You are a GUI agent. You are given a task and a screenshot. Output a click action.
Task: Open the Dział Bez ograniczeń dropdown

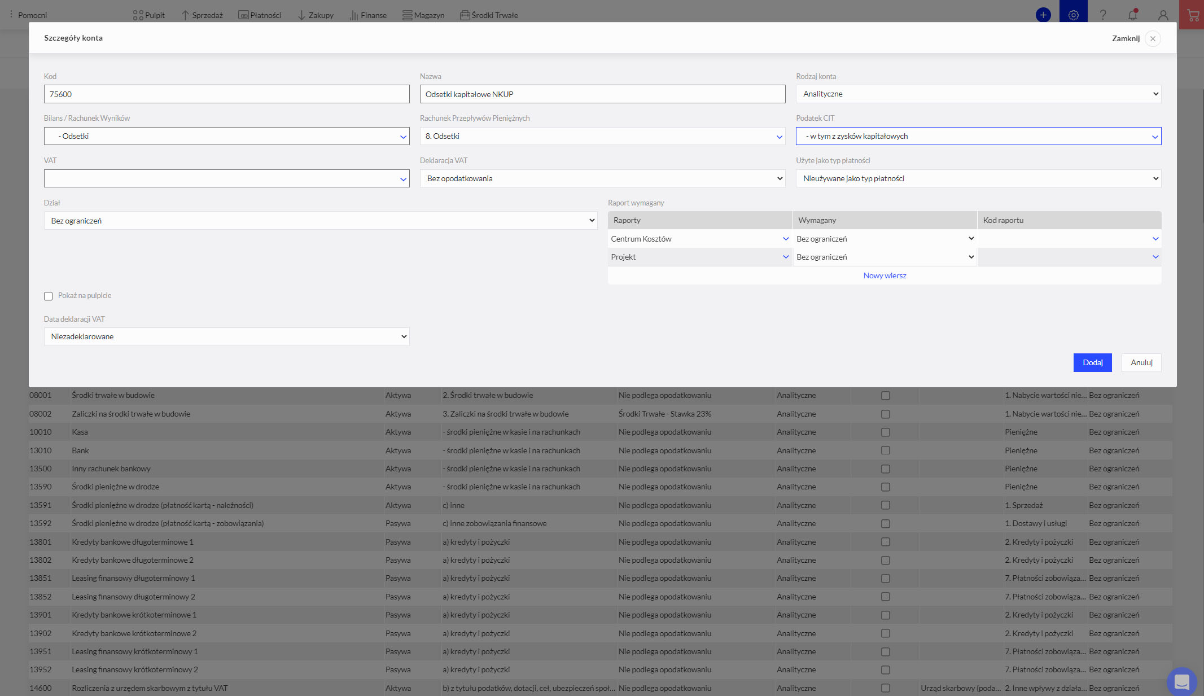(321, 221)
